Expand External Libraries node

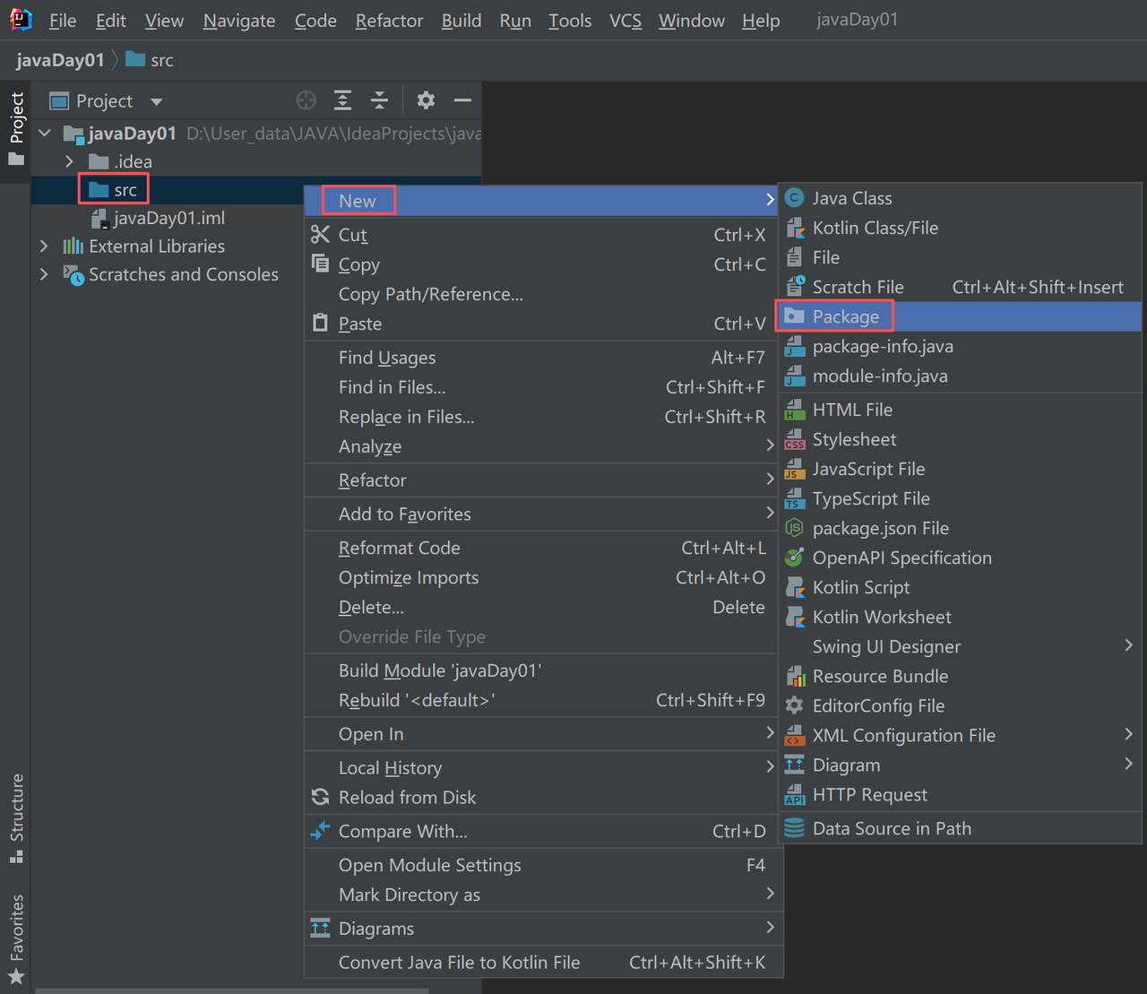44,246
